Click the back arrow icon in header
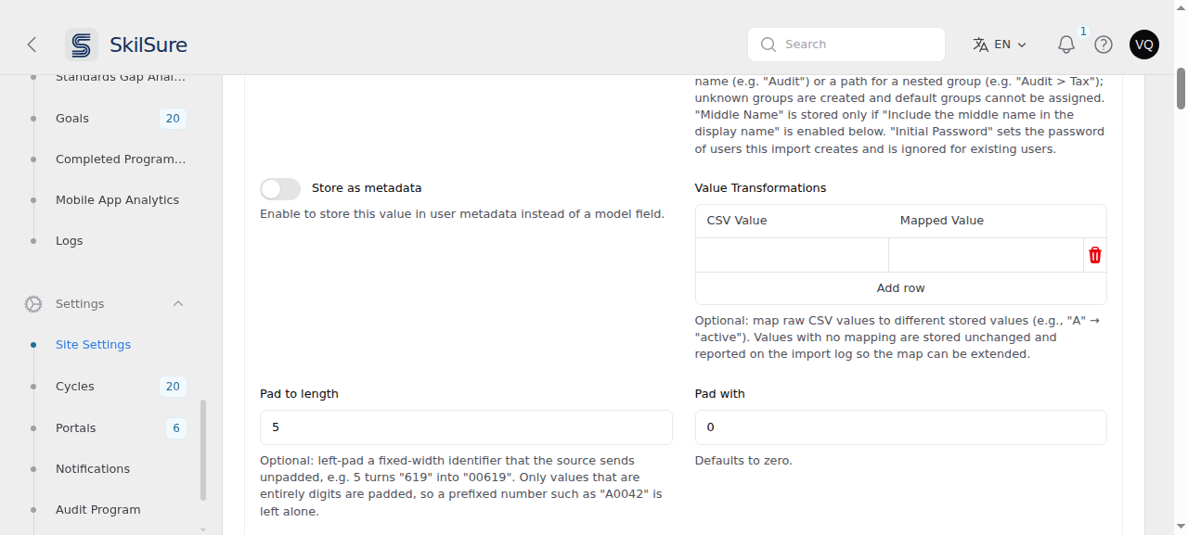Screen dimensions: 1188x535 point(32,45)
